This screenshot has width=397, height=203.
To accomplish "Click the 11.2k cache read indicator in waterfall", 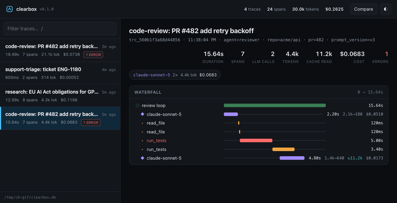I will tap(355, 158).
